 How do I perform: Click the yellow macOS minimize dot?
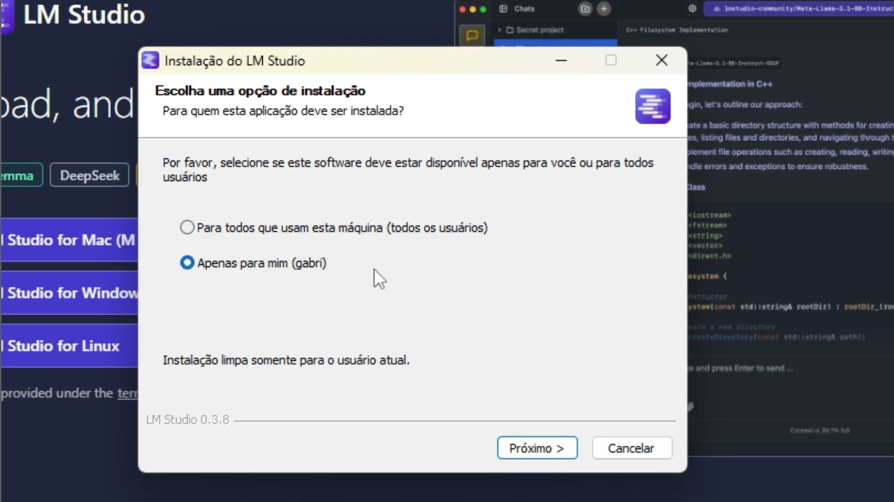click(x=473, y=9)
